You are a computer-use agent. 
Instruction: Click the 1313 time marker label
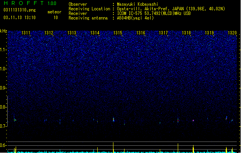pyautogui.click(x=72, y=33)
